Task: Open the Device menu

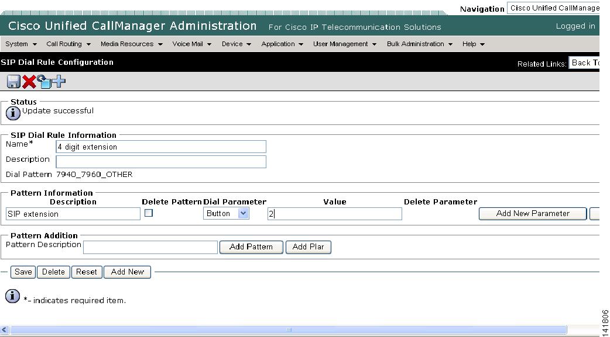Action: [237, 44]
